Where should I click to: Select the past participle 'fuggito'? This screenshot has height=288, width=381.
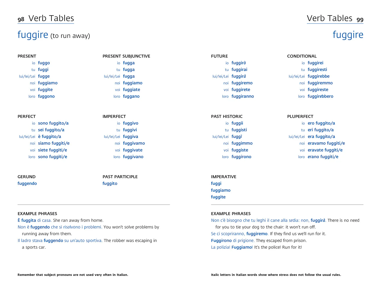point(110,184)
